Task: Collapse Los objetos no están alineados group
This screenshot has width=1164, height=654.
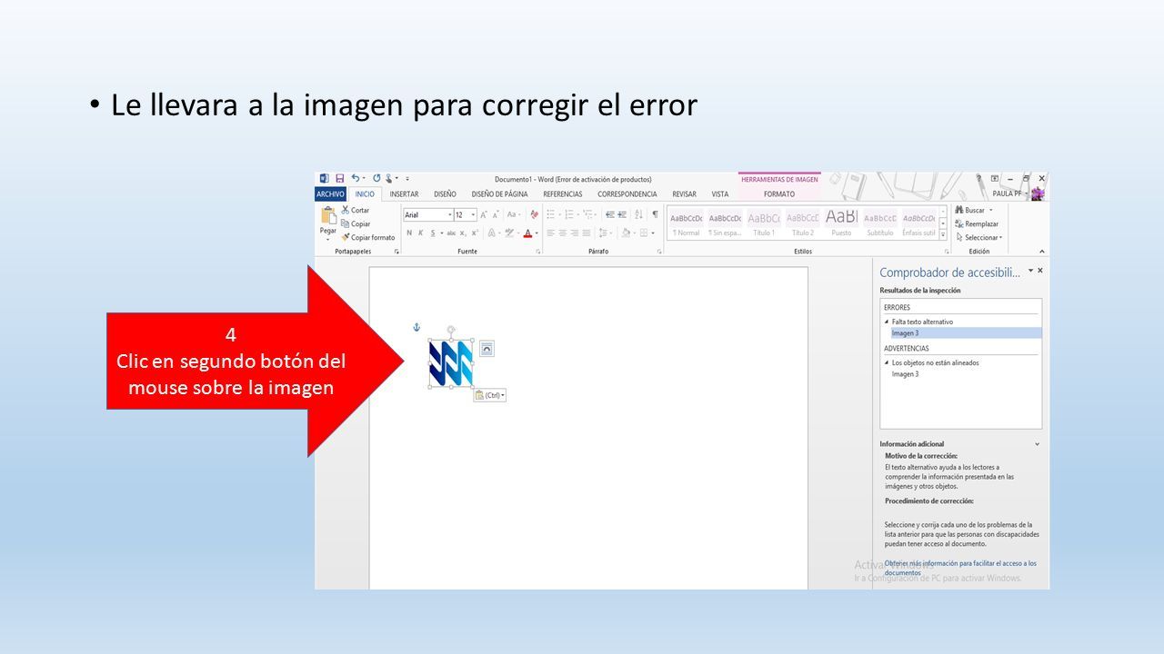Action: (x=887, y=362)
